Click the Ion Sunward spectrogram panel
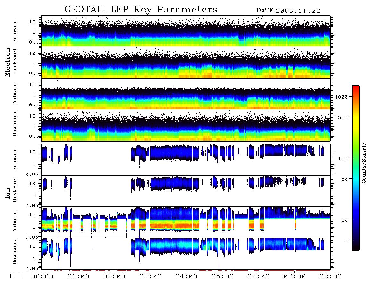 pos(186,160)
